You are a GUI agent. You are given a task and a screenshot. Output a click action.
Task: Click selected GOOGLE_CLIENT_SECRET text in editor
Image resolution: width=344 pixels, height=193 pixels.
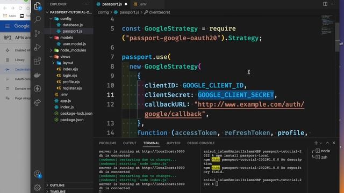(235, 95)
